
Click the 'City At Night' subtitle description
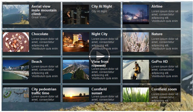[99, 11]
